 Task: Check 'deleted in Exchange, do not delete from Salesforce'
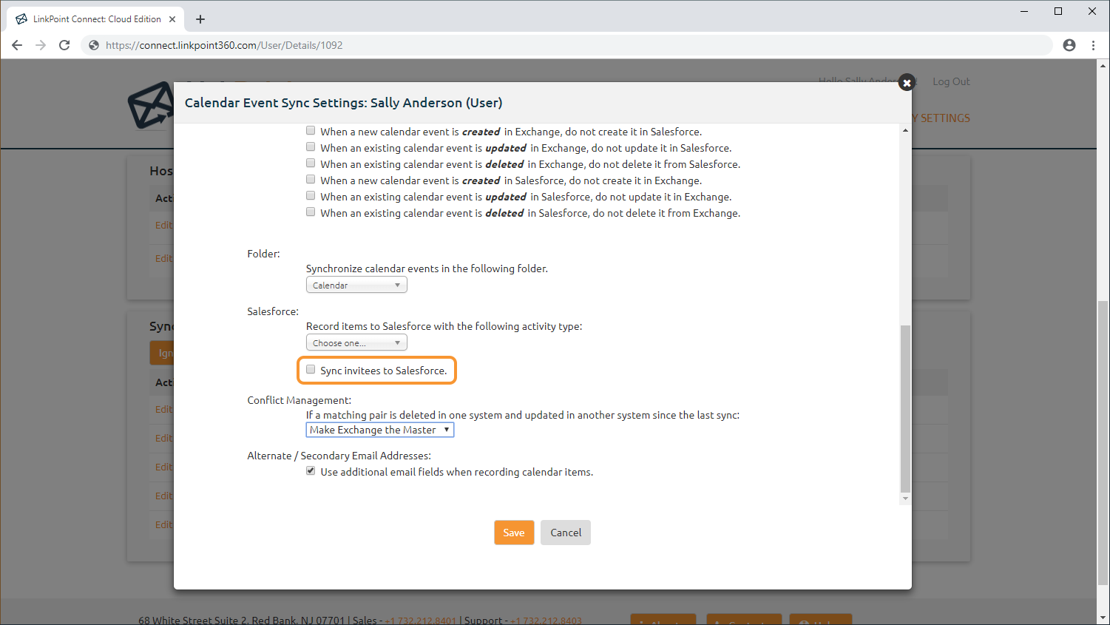pyautogui.click(x=311, y=163)
